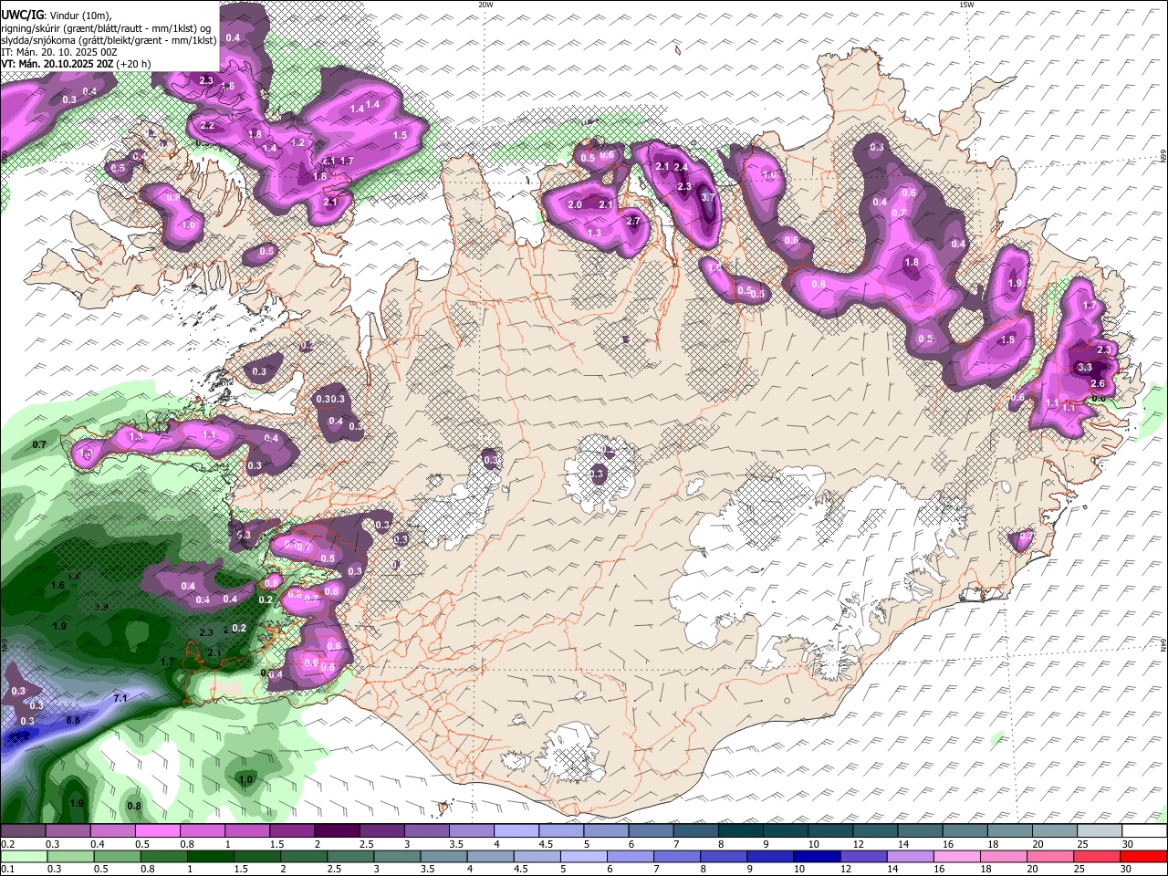The image size is (1168, 876).
Task: Select the "1.5" snowfall value in the northwest
Action: point(400,135)
